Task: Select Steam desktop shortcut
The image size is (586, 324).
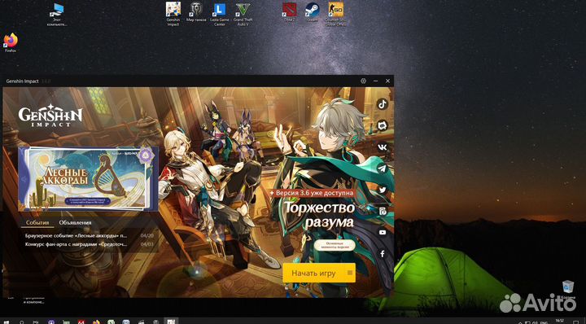Action: pos(312,12)
